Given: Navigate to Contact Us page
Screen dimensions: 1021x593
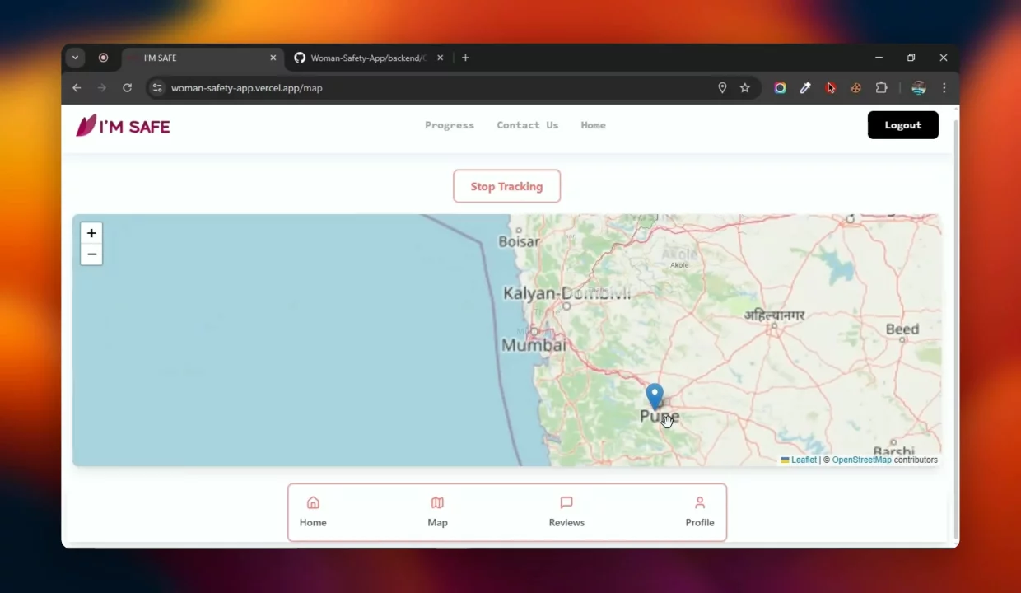Looking at the screenshot, I should tap(527, 125).
